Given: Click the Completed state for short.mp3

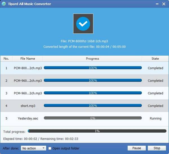Looking at the screenshot, I should 155,106.
